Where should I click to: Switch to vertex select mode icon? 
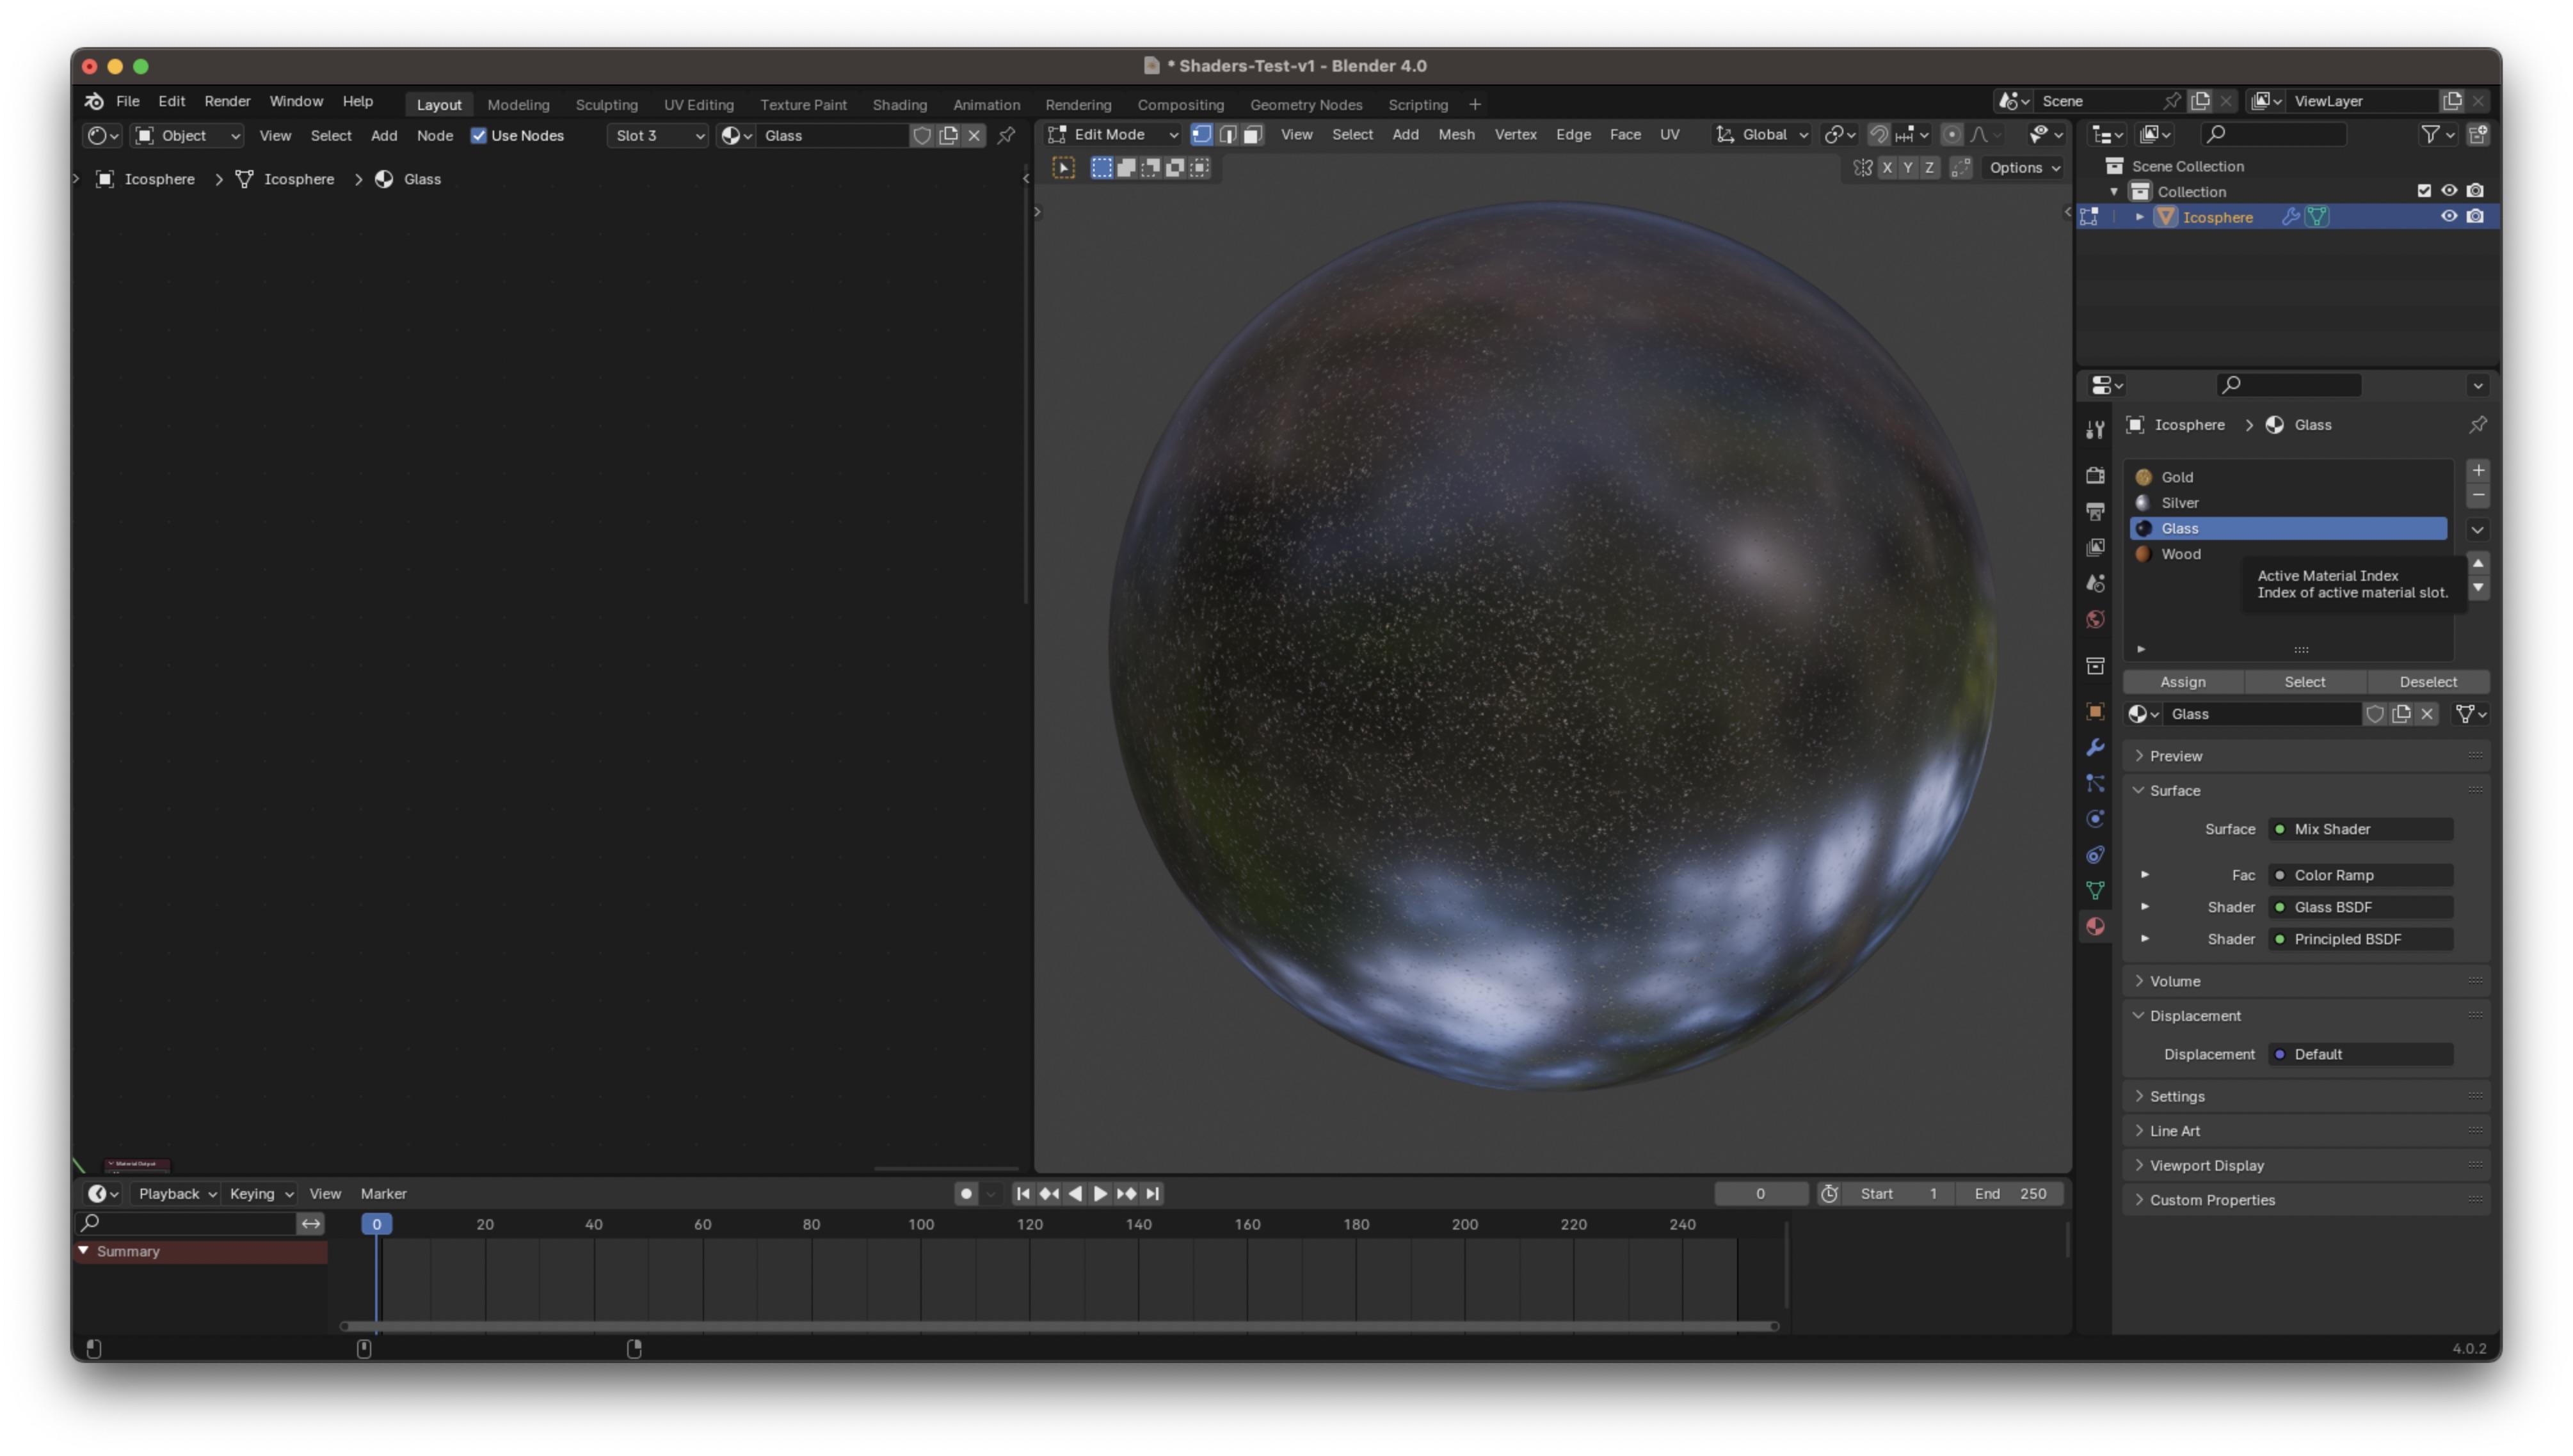1201,135
